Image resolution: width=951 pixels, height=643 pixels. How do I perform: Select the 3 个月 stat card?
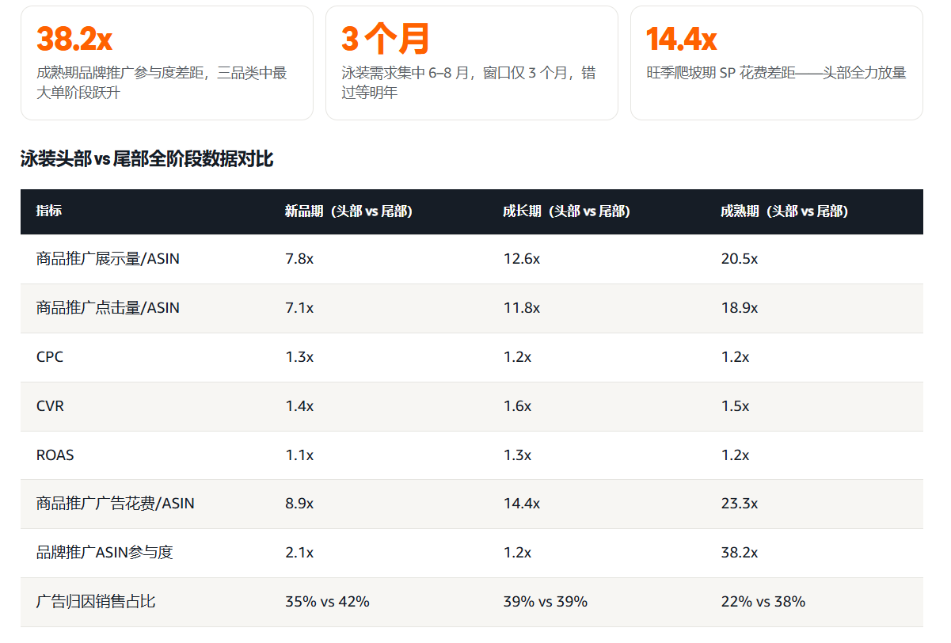tap(471, 63)
